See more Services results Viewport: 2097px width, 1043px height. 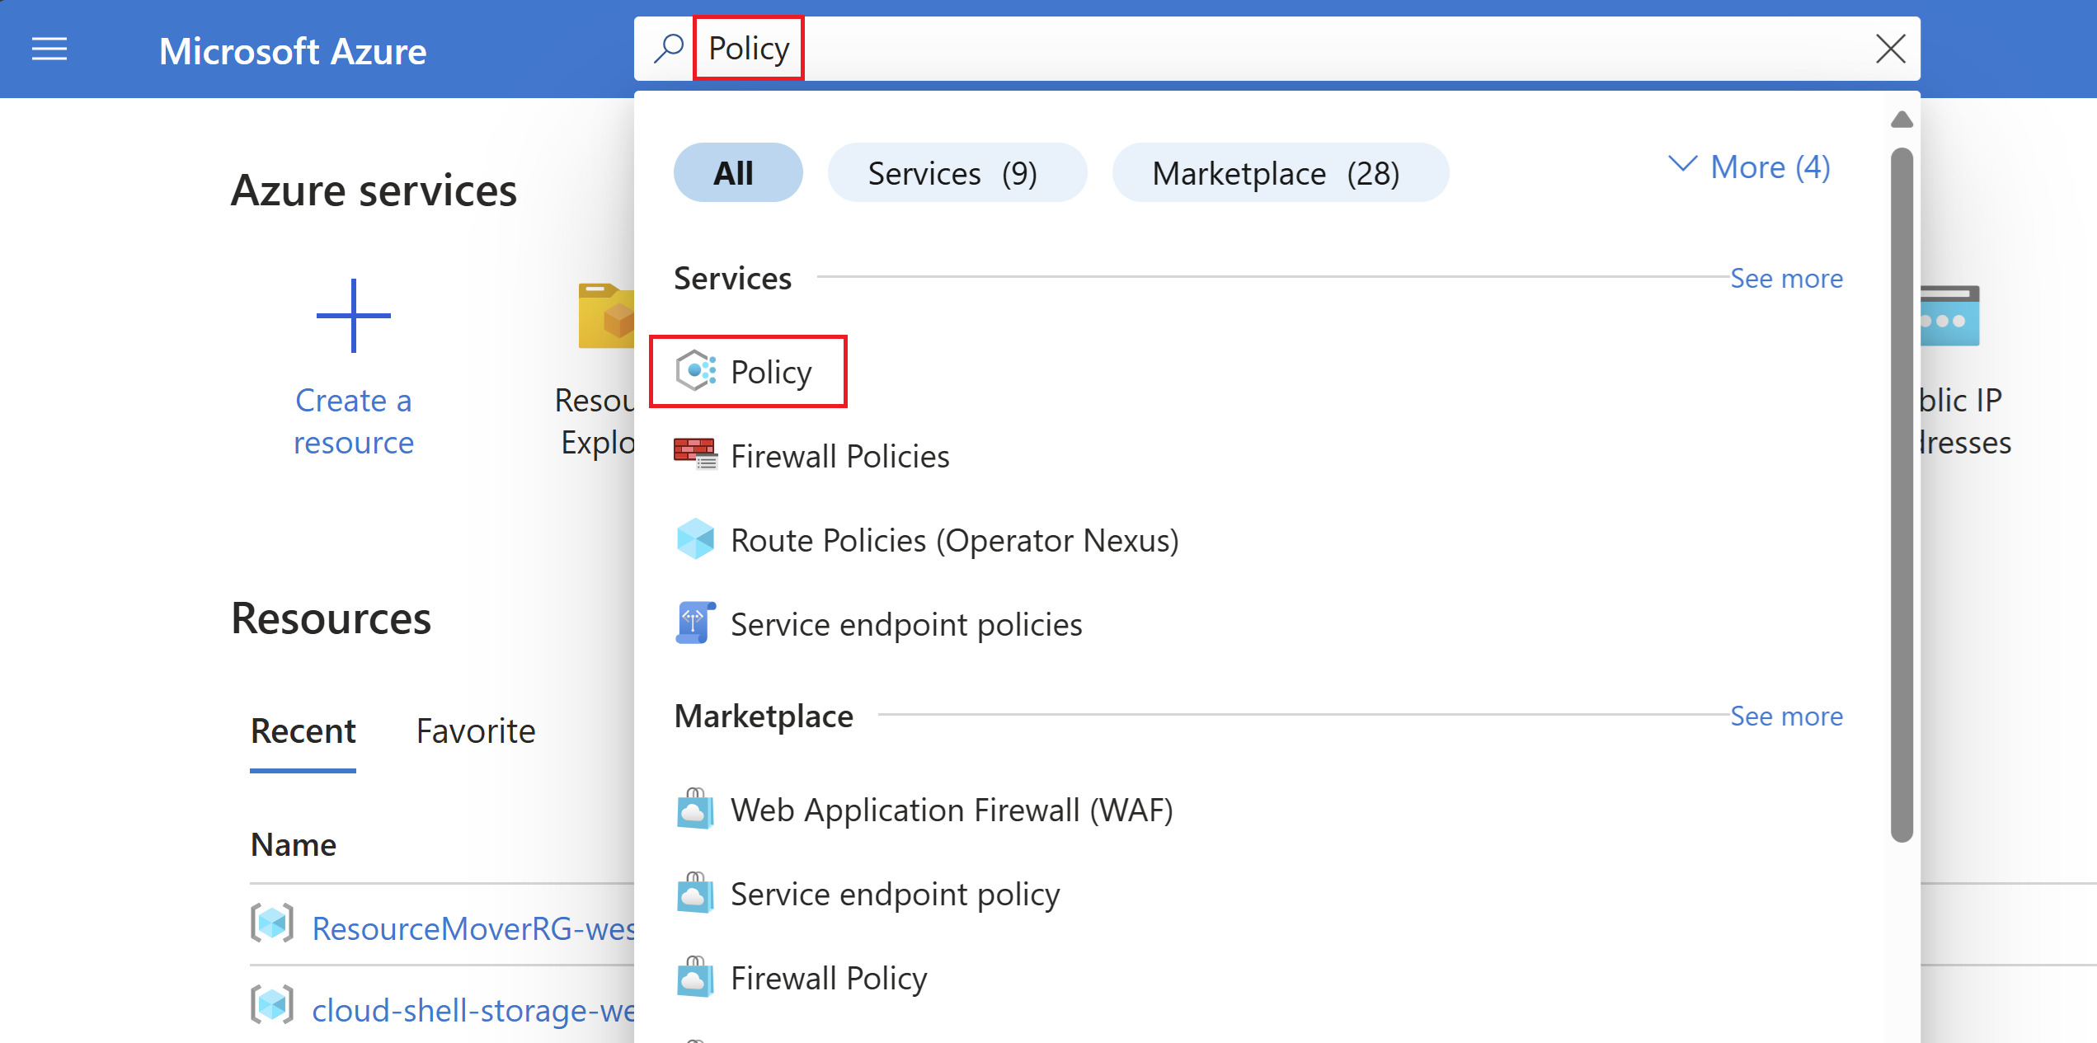click(x=1785, y=277)
